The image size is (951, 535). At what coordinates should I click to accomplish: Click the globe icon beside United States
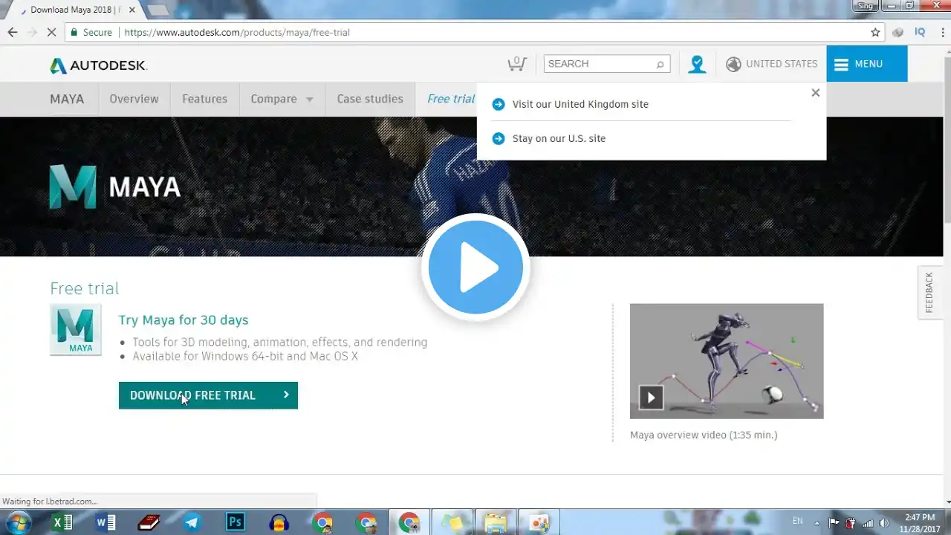pos(733,64)
